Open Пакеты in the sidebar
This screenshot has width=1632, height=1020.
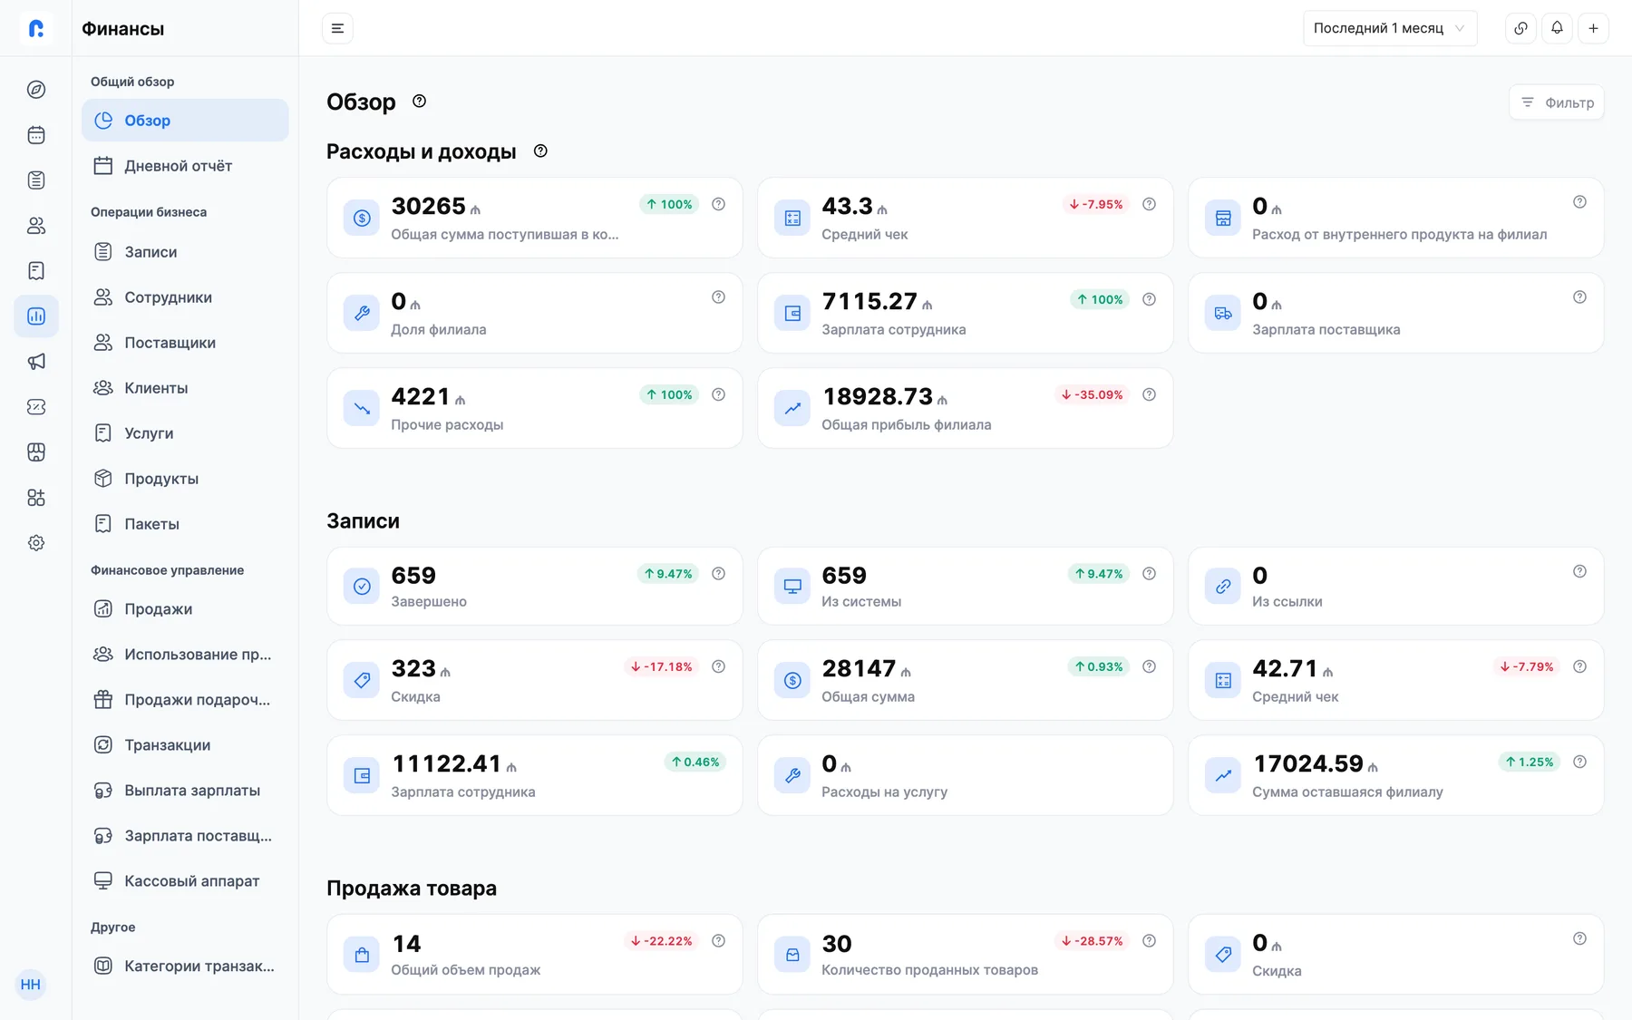tap(185, 524)
